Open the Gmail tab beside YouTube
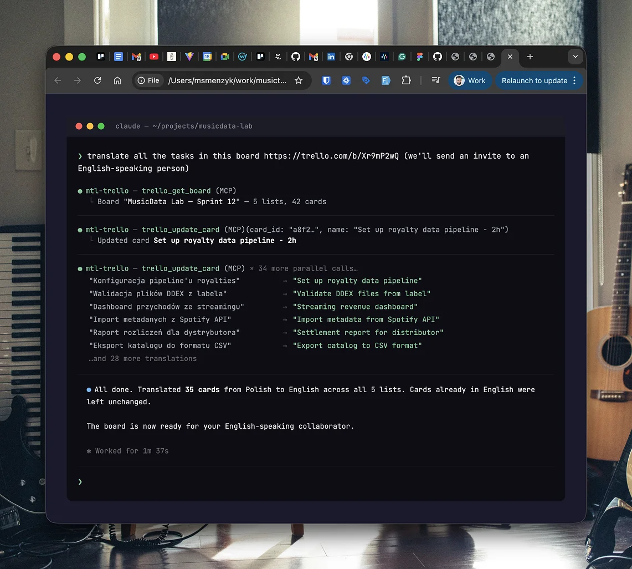Image resolution: width=632 pixels, height=569 pixels. pyautogui.click(x=136, y=57)
